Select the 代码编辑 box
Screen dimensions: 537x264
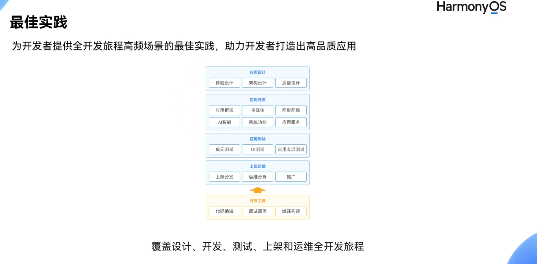tap(224, 211)
